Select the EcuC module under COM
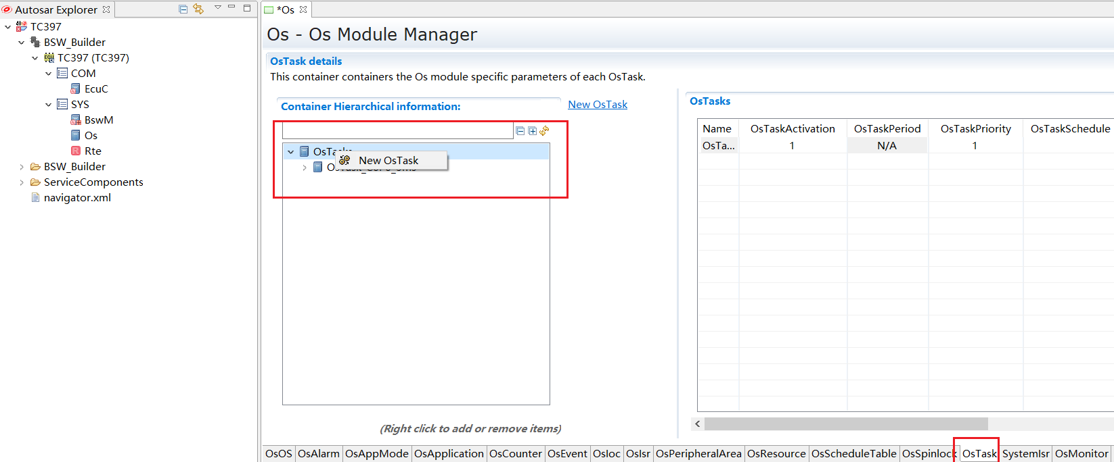Viewport: 1114px width, 462px height. point(95,89)
